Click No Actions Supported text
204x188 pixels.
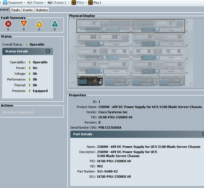(18, 112)
